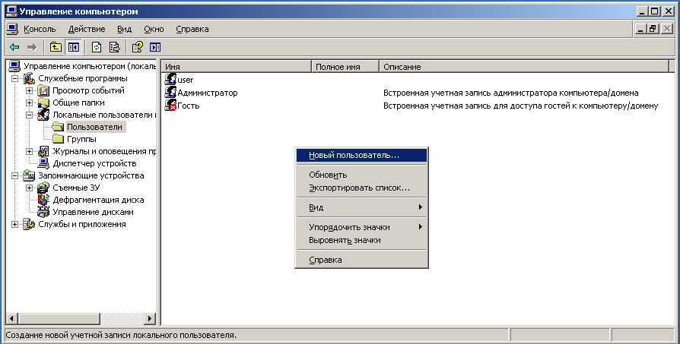Open Дефрагментация диска in the tree
Viewport: 680px width, 344px height.
98,200
